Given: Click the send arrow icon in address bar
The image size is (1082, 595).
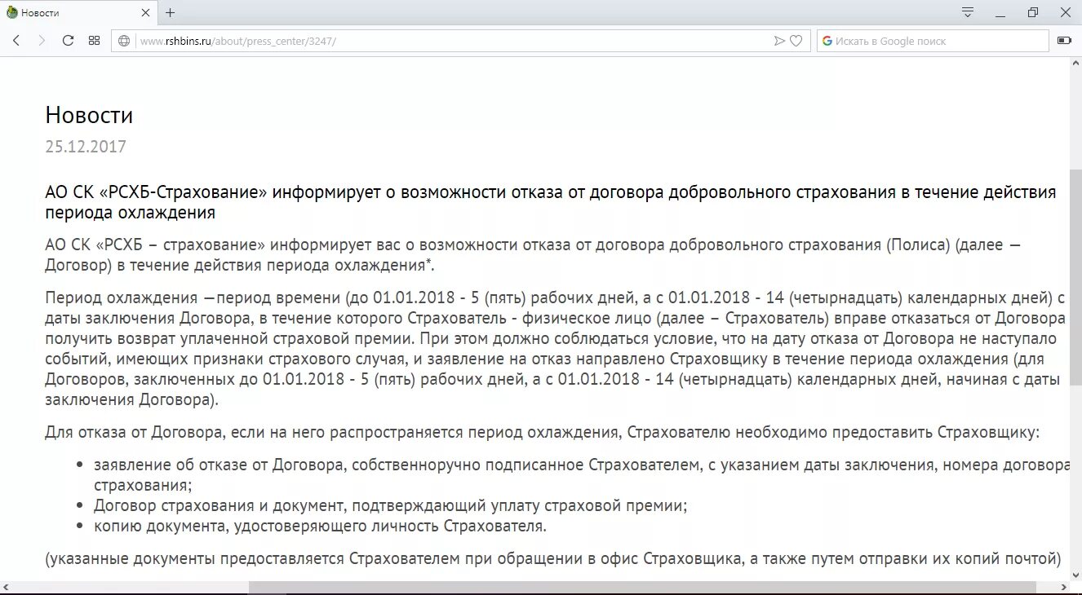Looking at the screenshot, I should click(779, 41).
